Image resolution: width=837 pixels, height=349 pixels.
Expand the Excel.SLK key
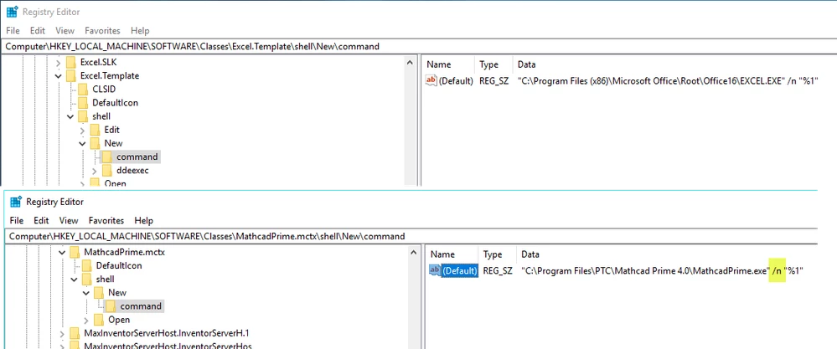pyautogui.click(x=58, y=62)
